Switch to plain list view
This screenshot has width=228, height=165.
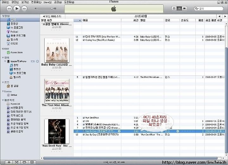(174, 9)
